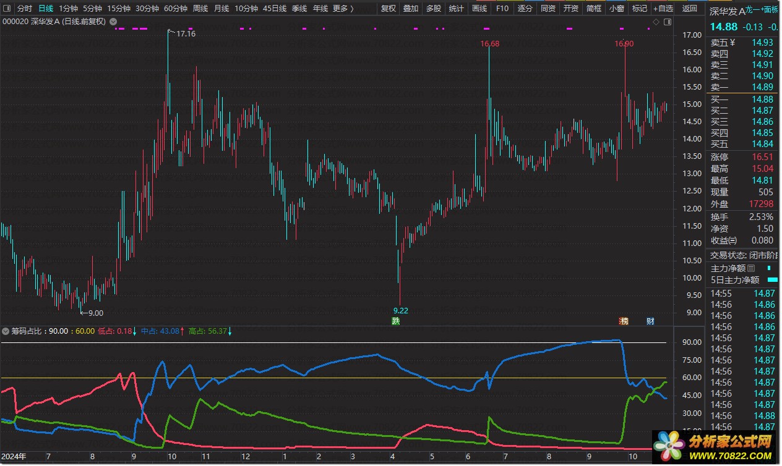Toggle 叠加 overlay mode
This screenshot has height=466, width=782.
pyautogui.click(x=410, y=9)
